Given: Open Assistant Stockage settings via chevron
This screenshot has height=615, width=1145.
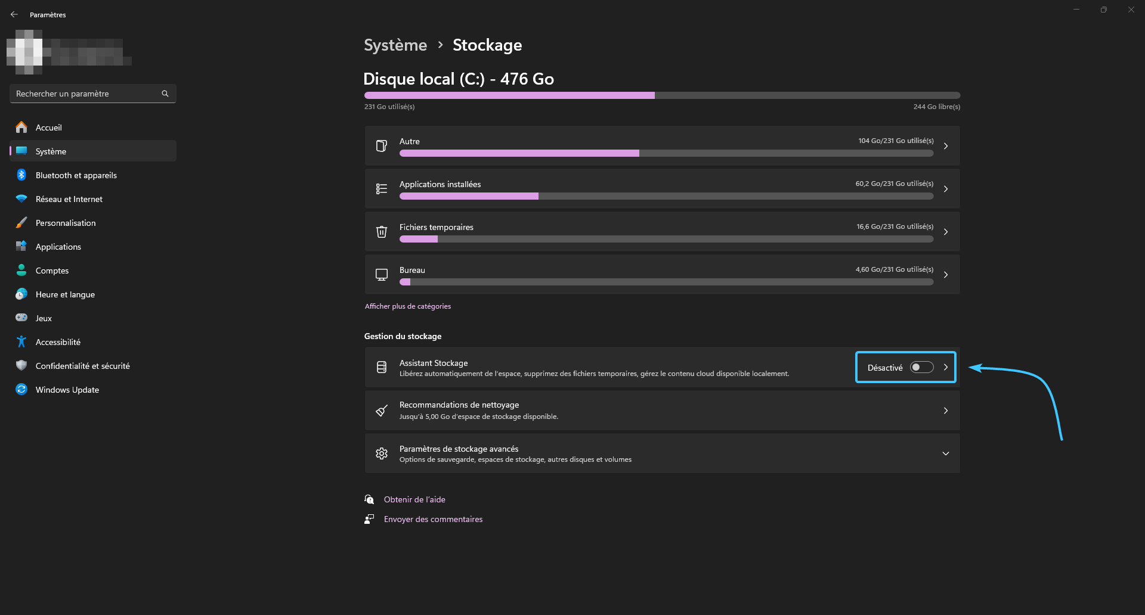Looking at the screenshot, I should [x=946, y=368].
